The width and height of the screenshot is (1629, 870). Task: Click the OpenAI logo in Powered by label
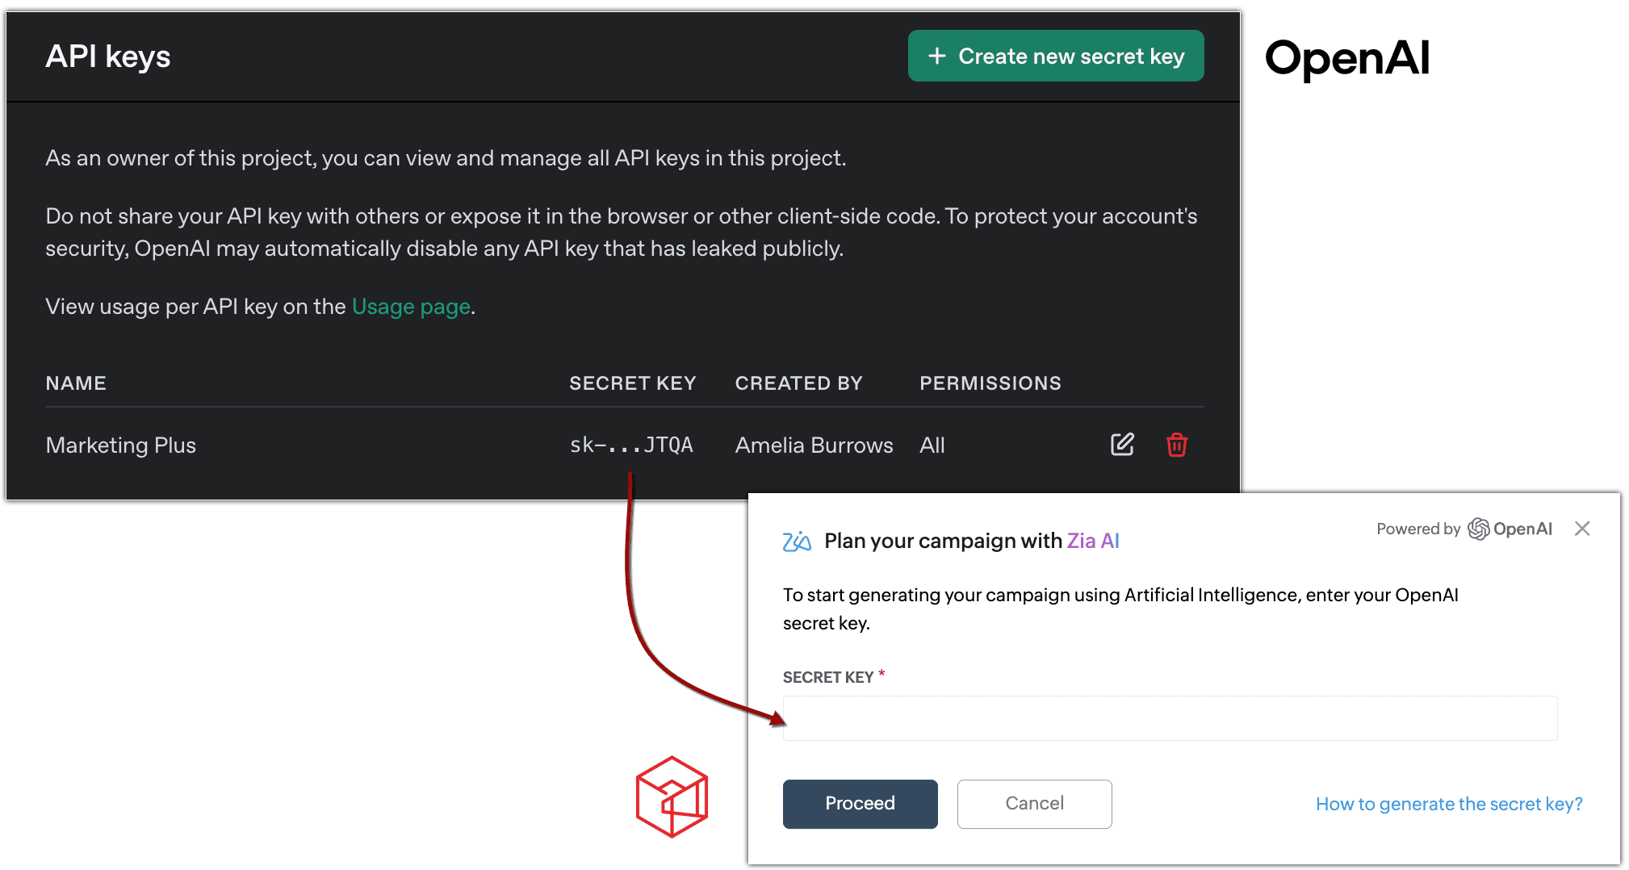(1510, 529)
